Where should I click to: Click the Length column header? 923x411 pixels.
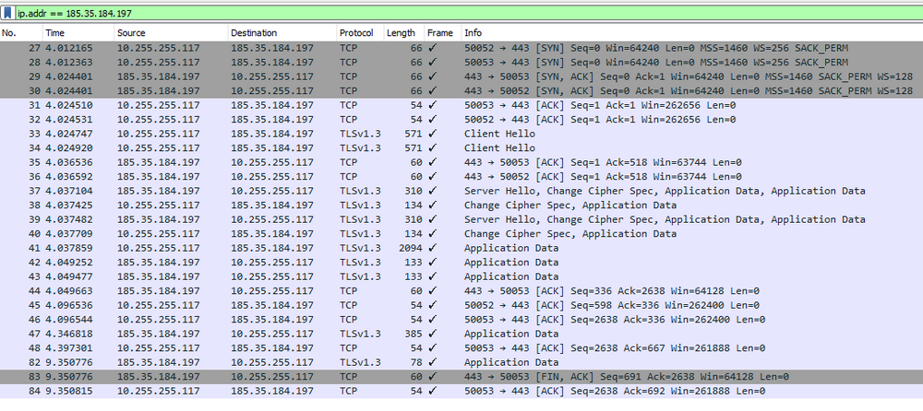[401, 33]
